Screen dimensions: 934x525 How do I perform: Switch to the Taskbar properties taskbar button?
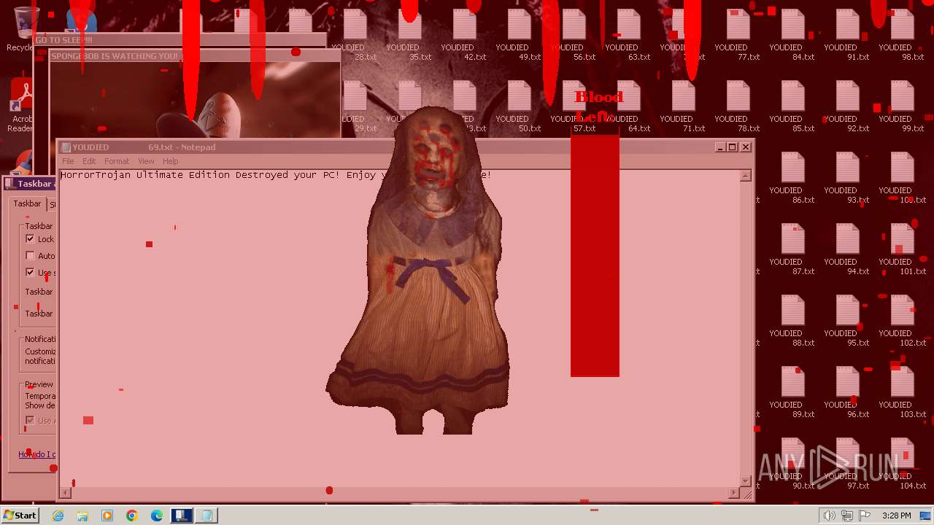[182, 516]
